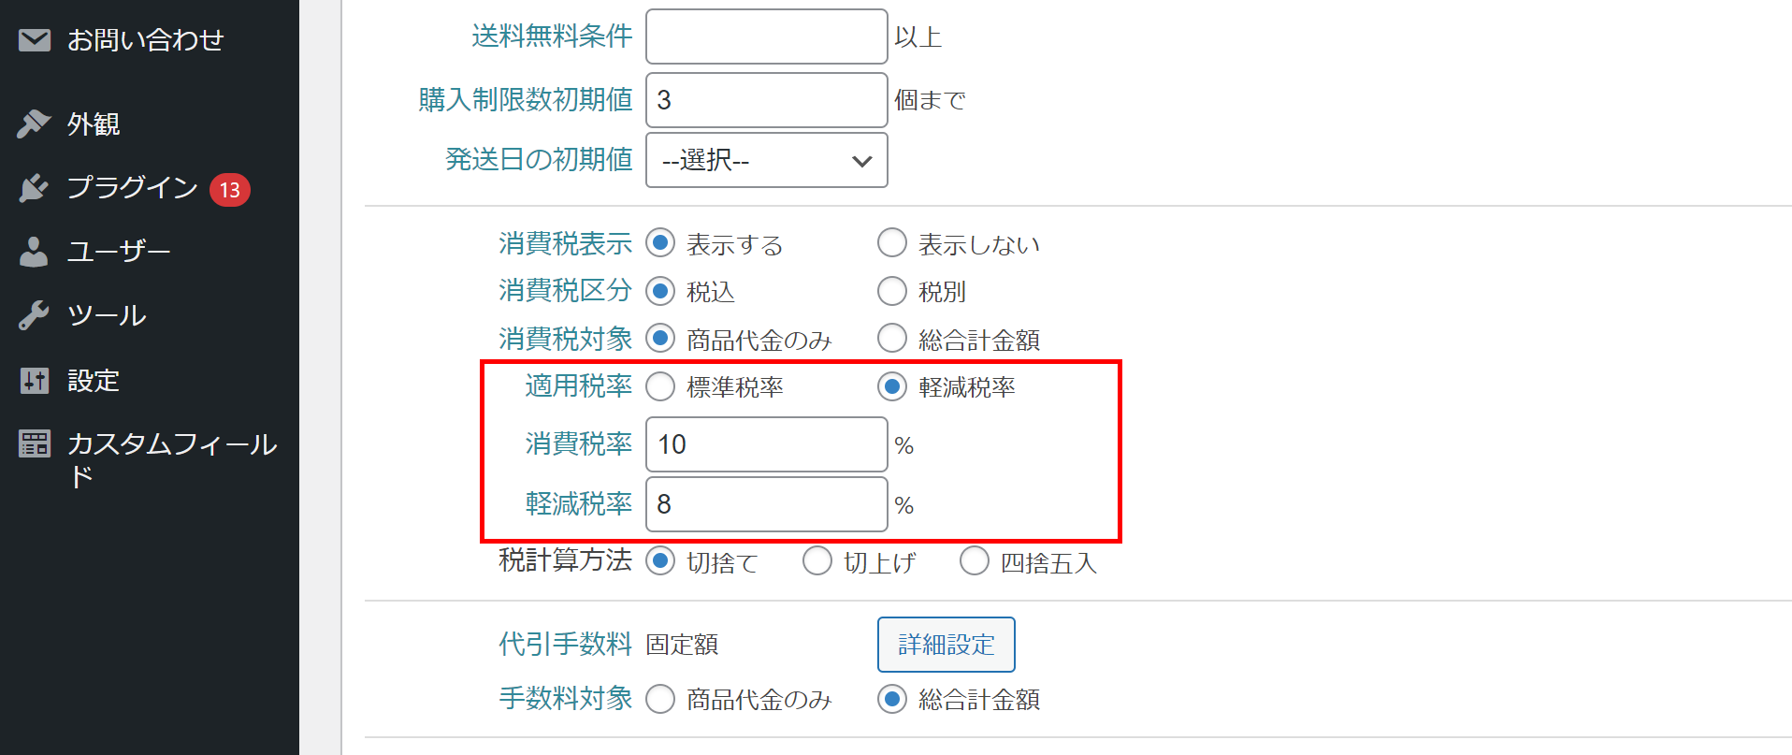Image resolution: width=1792 pixels, height=755 pixels.
Task: Click the plugin update badge showing 13
Action: pyautogui.click(x=230, y=190)
